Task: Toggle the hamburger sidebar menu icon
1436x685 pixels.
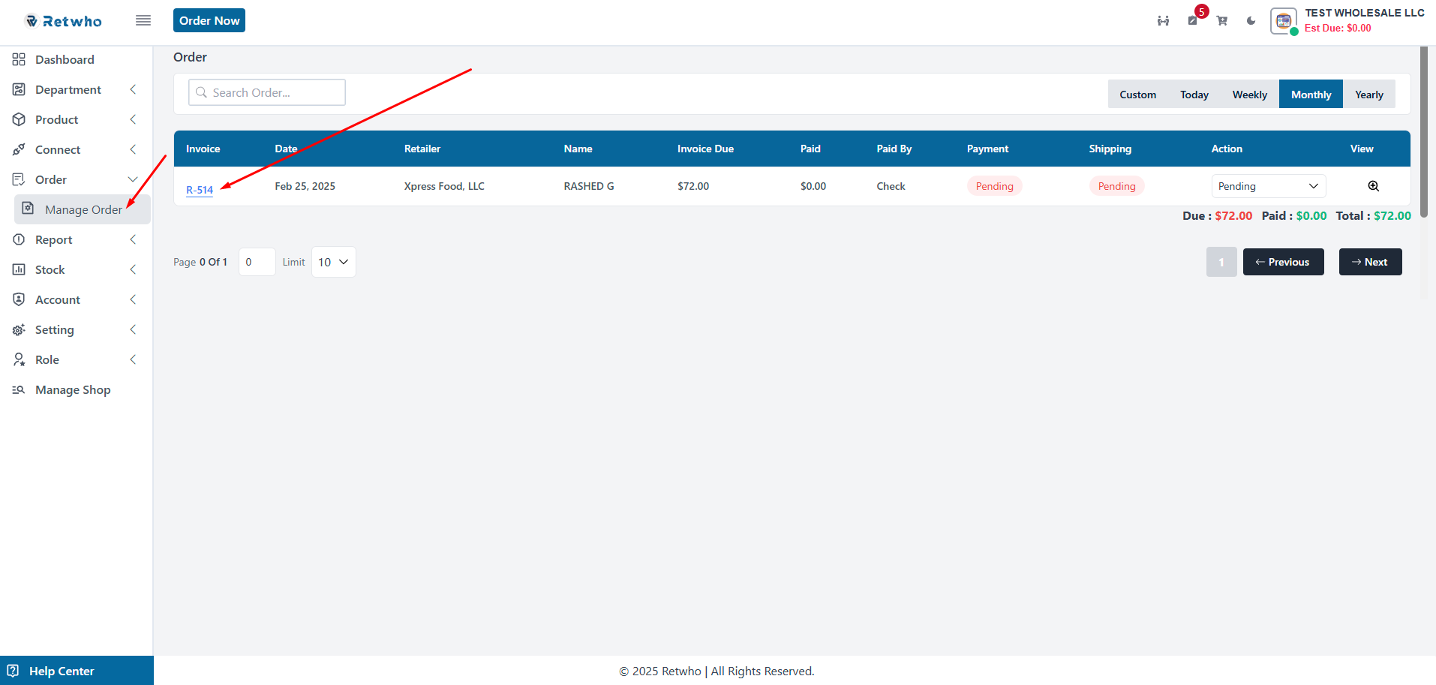Action: [x=143, y=20]
